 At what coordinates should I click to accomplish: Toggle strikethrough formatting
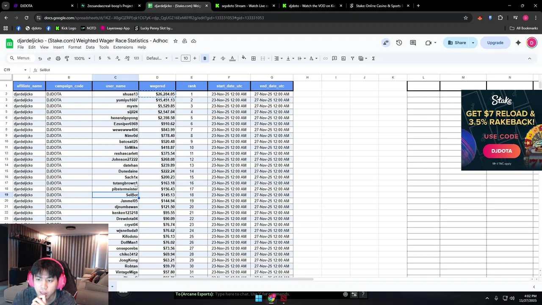click(x=223, y=58)
